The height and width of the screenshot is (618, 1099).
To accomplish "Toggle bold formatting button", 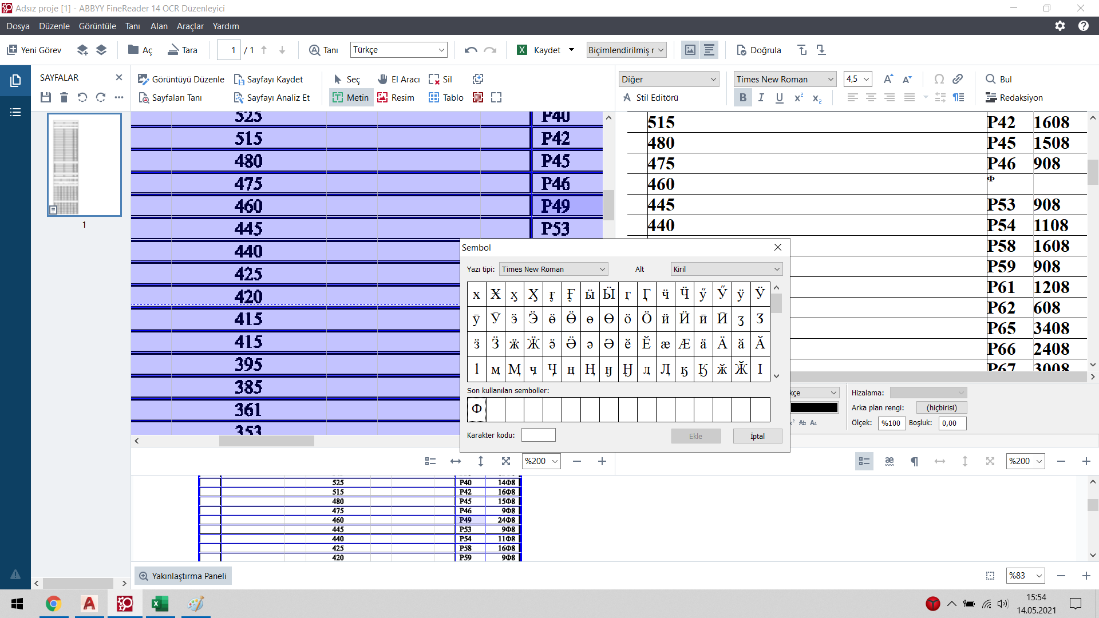I will tap(742, 98).
